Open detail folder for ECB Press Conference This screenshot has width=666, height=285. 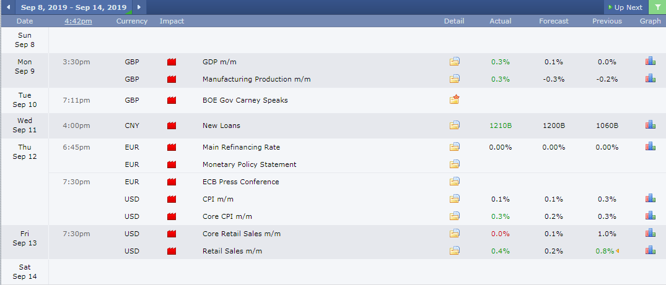(455, 182)
